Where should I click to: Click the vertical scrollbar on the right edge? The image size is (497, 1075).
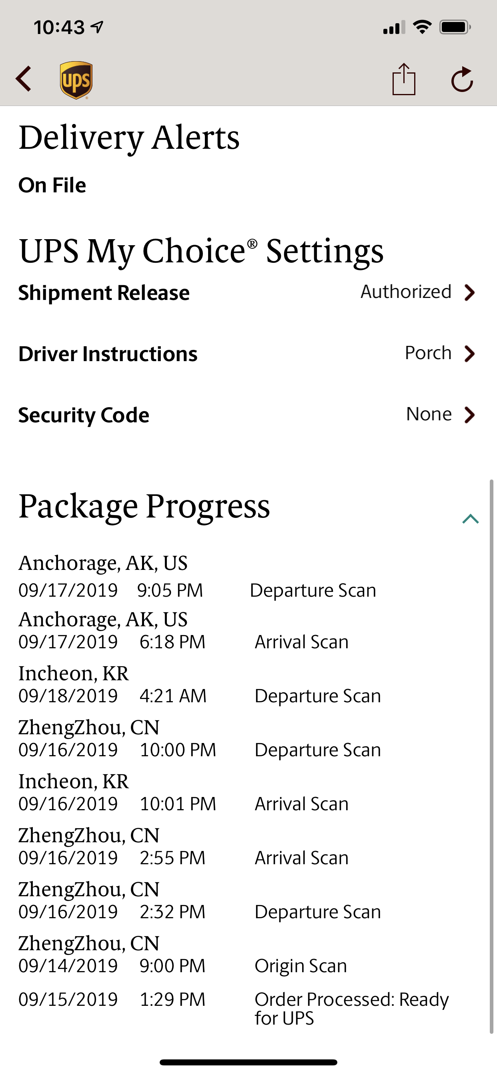(x=491, y=757)
